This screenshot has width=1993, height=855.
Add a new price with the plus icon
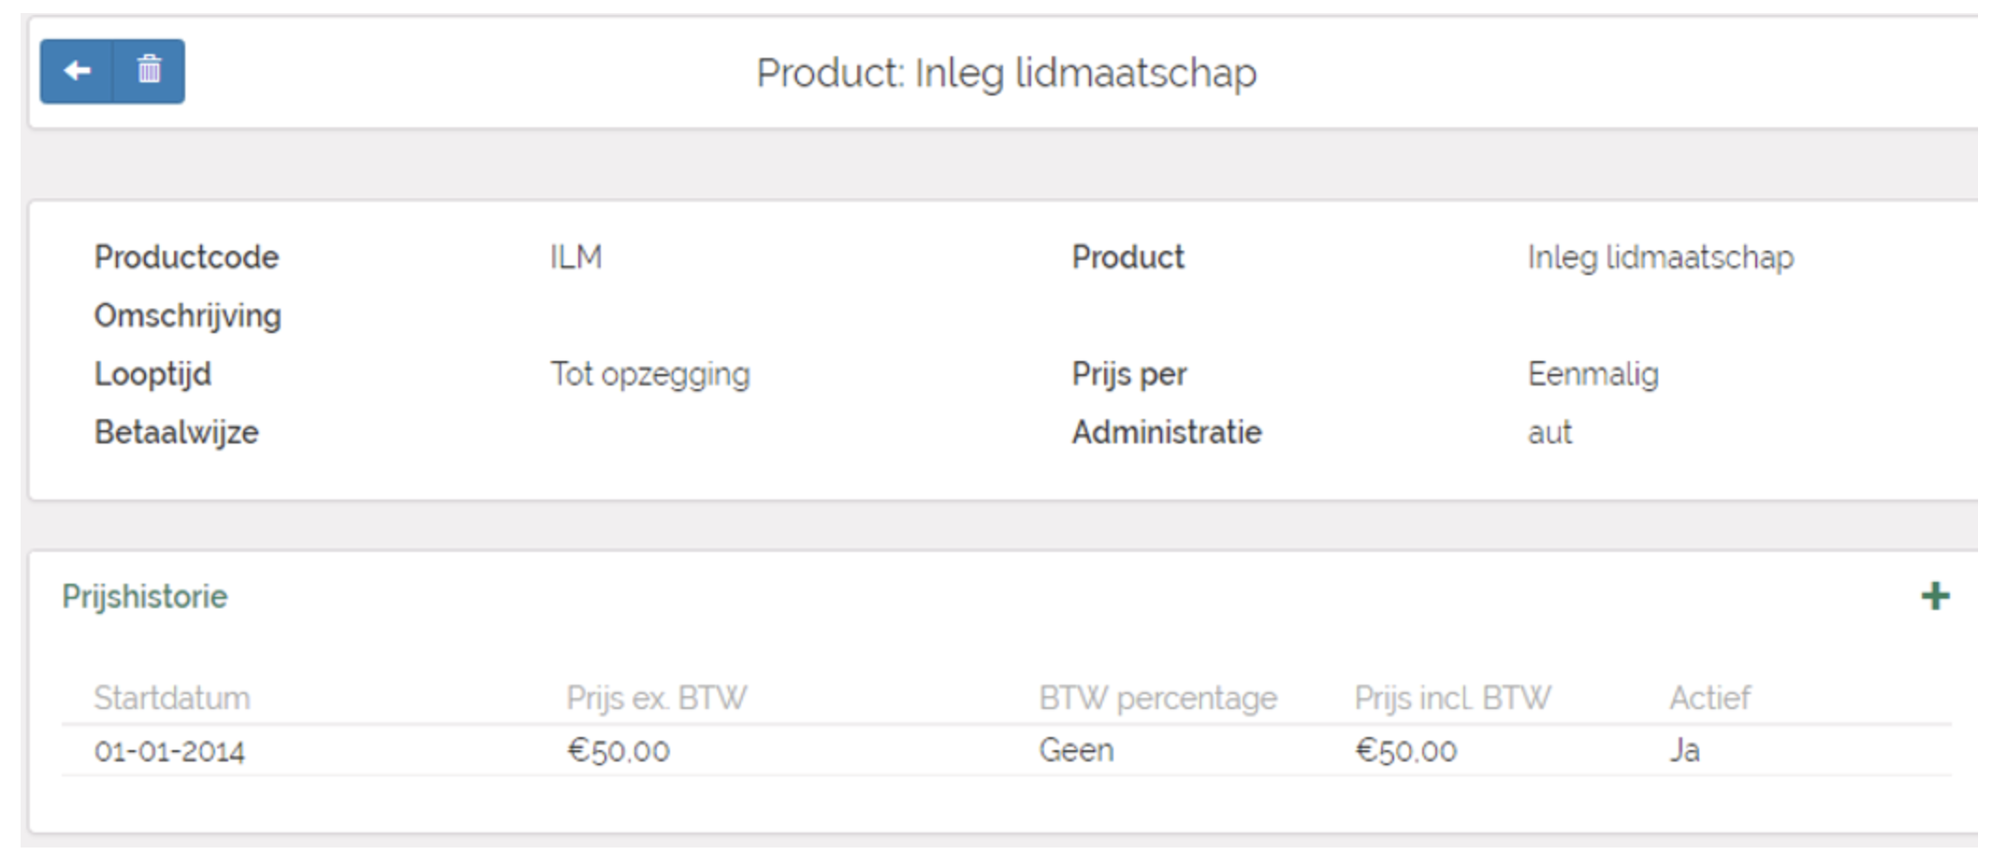1935,596
